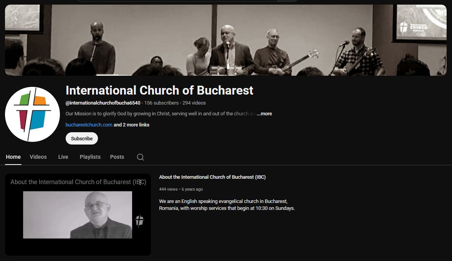The width and height of the screenshot is (452, 261).
Task: Select the @internationalchurchofbucha6540 handle
Action: [103, 103]
